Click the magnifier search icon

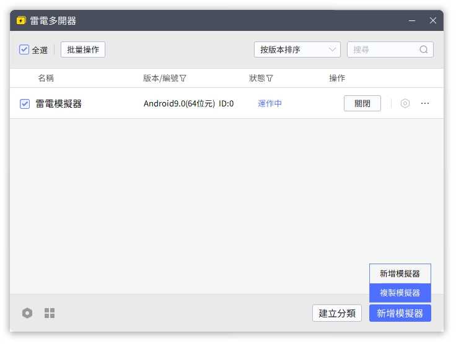(423, 49)
